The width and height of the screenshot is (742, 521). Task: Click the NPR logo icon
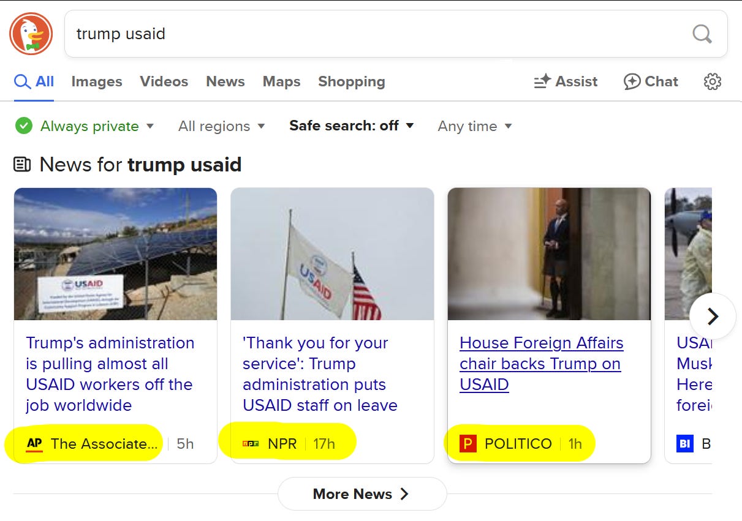[251, 444]
